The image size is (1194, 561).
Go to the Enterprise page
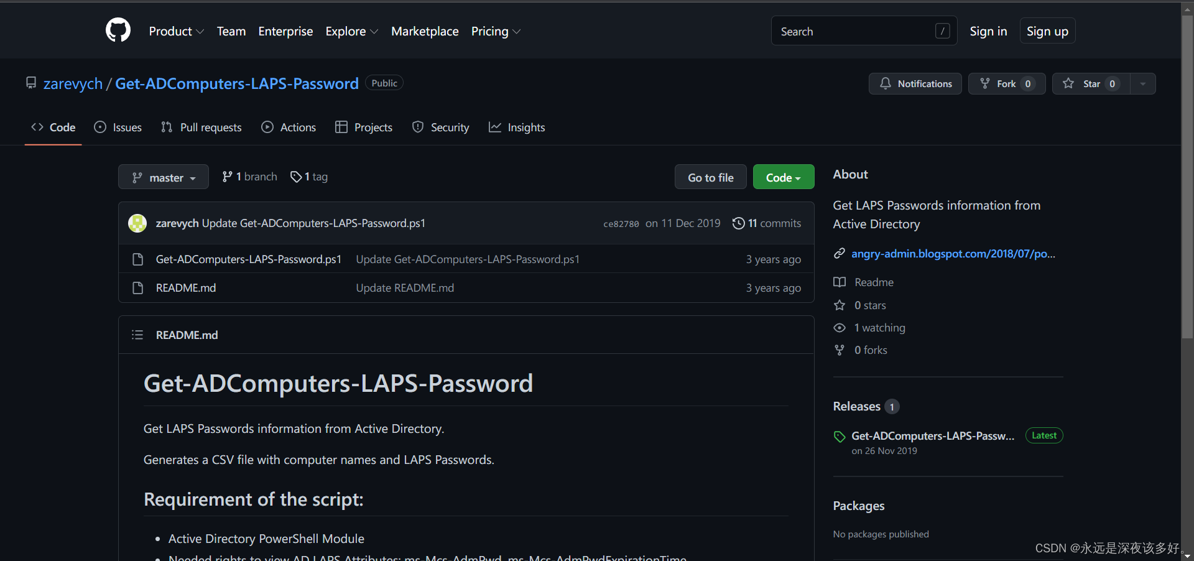click(285, 31)
